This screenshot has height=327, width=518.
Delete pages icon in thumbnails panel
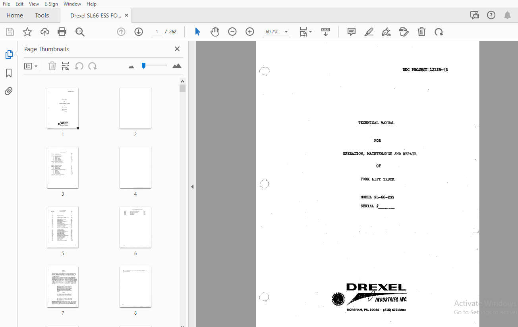click(x=52, y=66)
